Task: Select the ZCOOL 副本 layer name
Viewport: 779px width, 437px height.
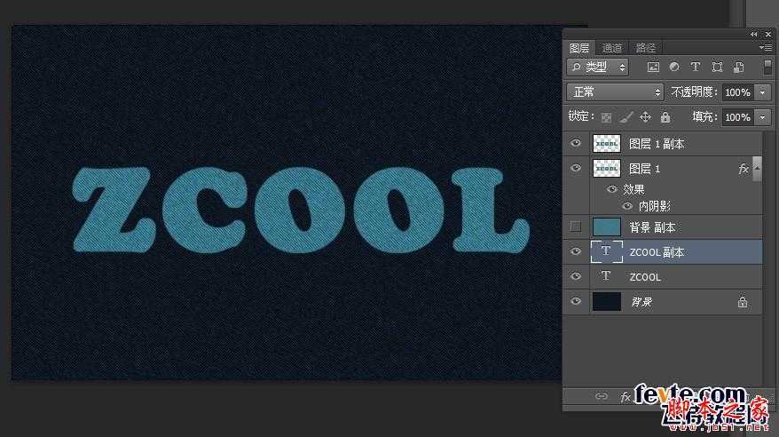Action: 657,252
